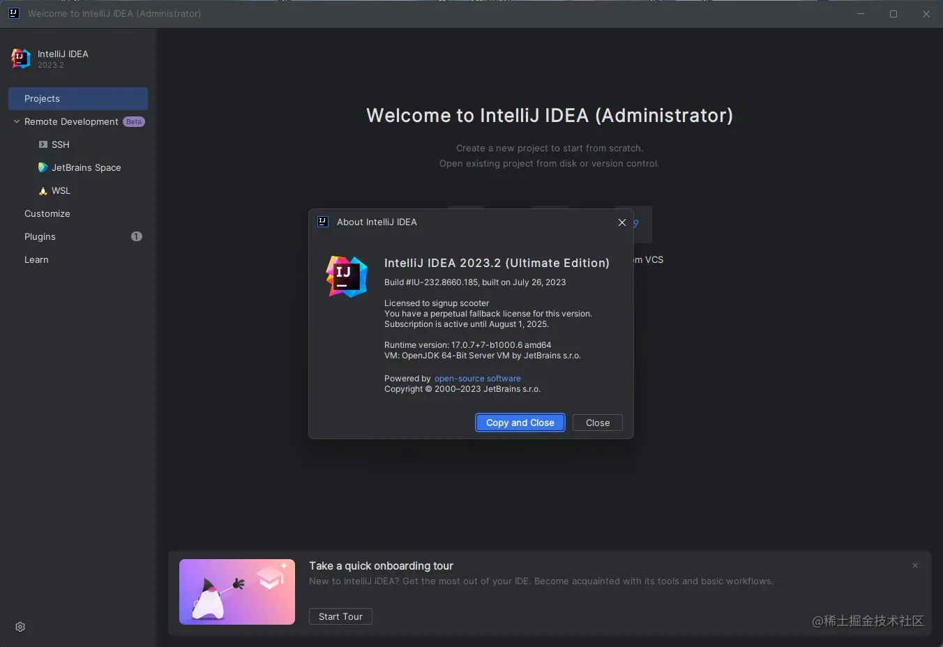Select the Projects tab
943x647 pixels.
(78, 98)
